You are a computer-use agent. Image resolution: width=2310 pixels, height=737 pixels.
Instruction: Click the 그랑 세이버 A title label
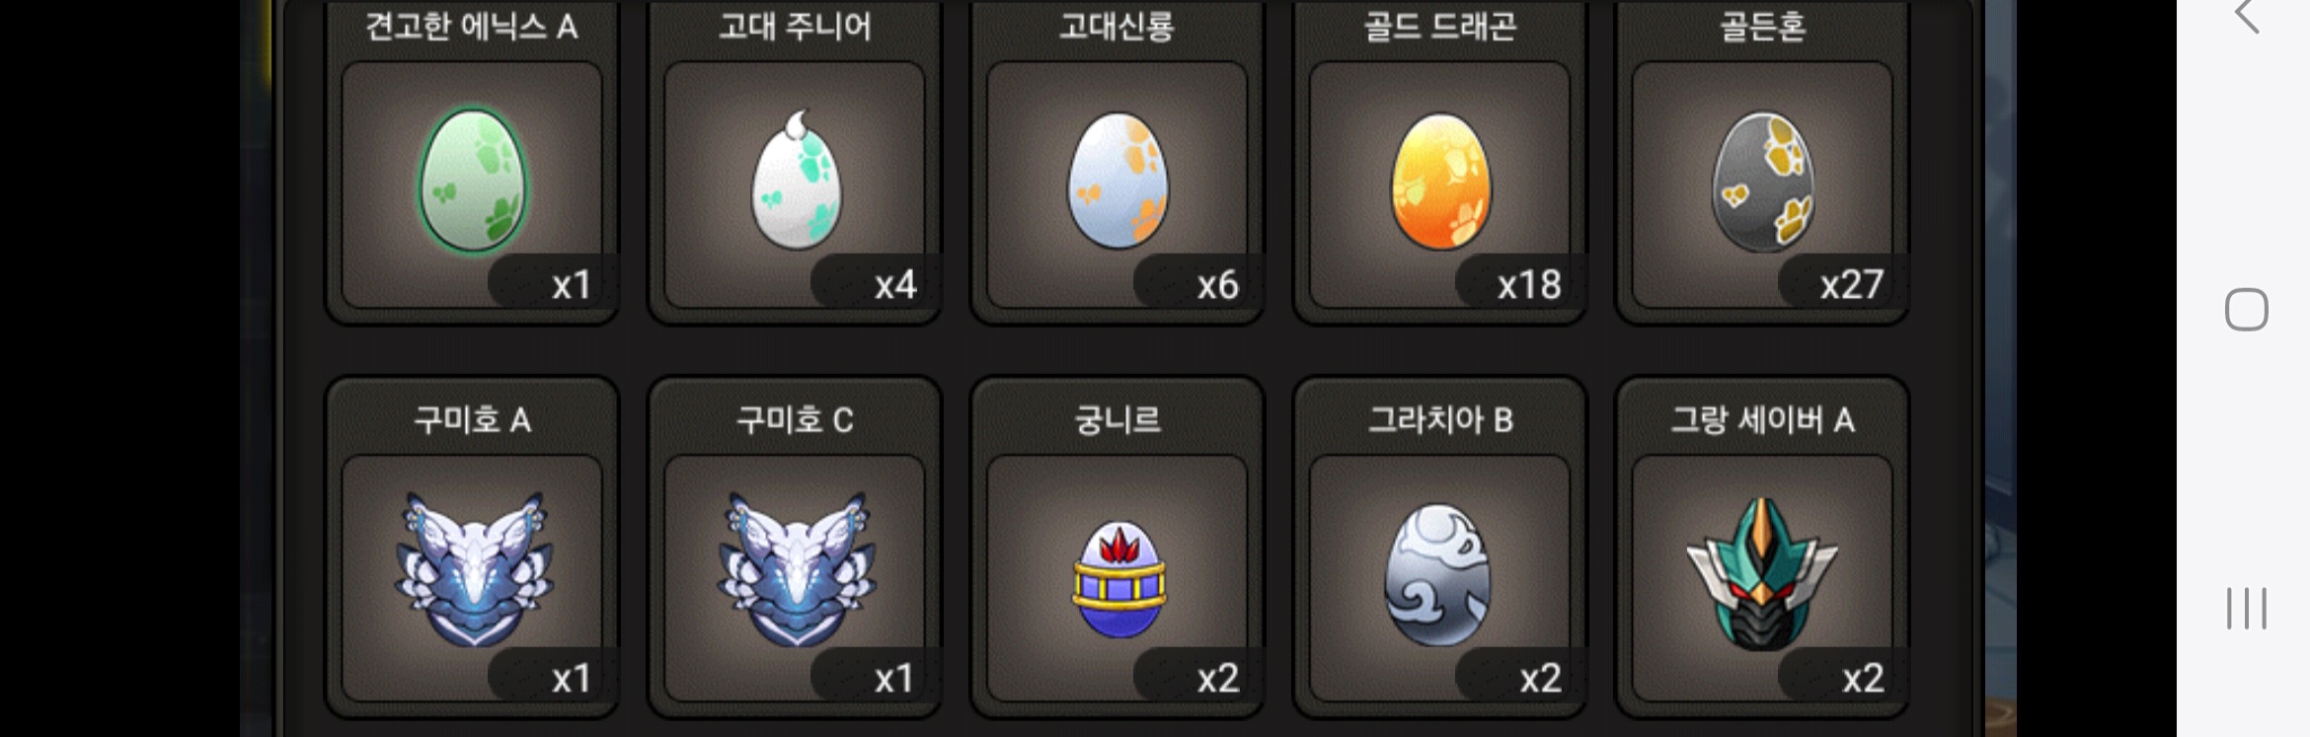(1762, 420)
